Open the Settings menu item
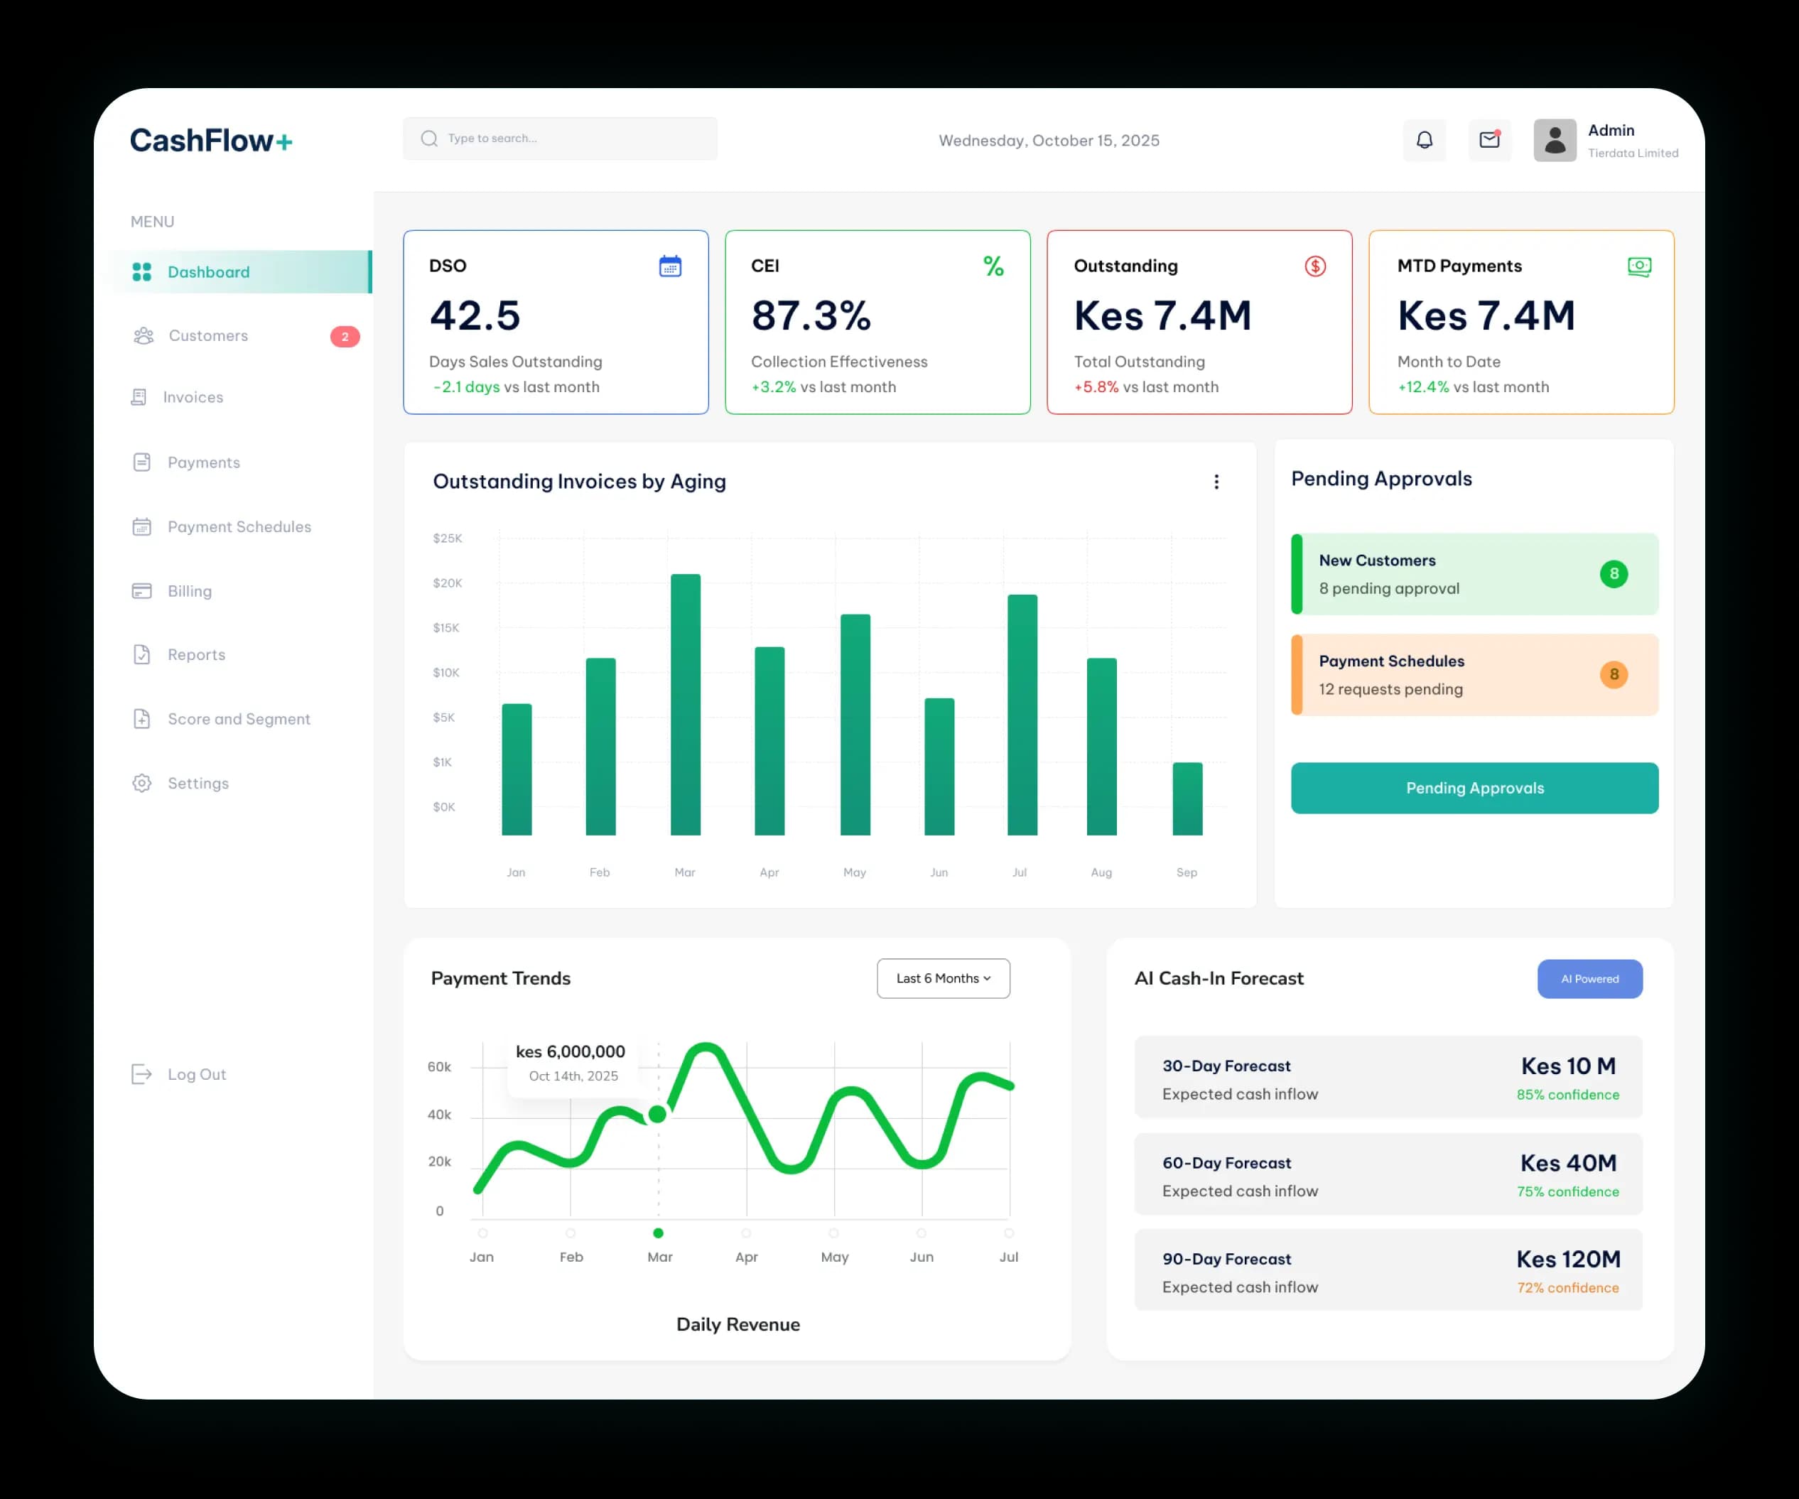The height and width of the screenshot is (1499, 1799). coord(198,782)
